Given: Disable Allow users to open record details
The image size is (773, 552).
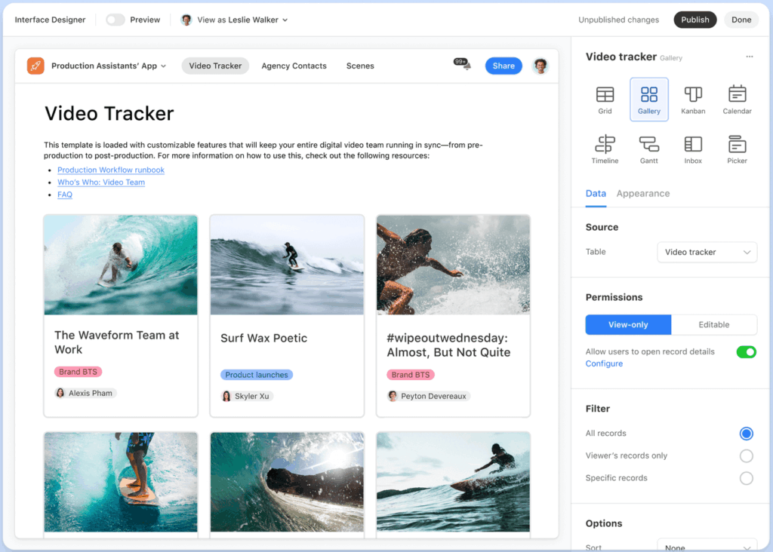Looking at the screenshot, I should coord(746,352).
